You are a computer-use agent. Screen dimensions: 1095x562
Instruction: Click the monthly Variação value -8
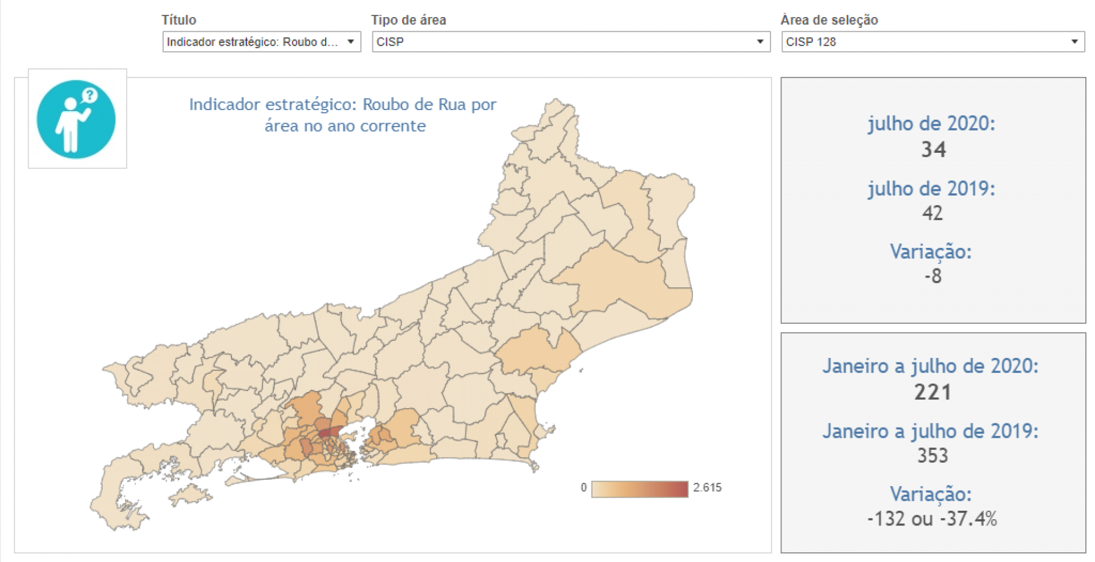[x=932, y=276]
